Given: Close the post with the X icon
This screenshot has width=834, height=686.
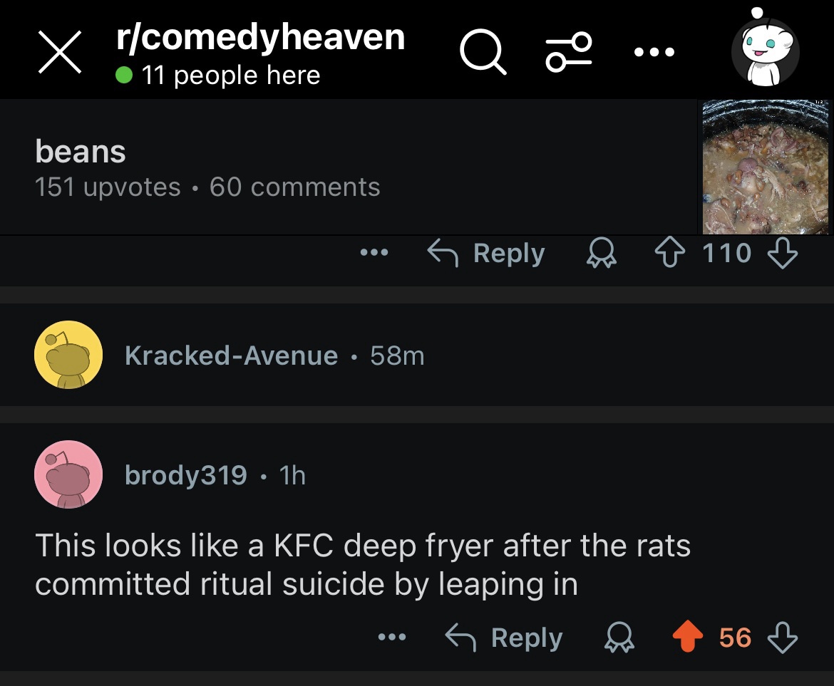Looking at the screenshot, I should [x=59, y=53].
